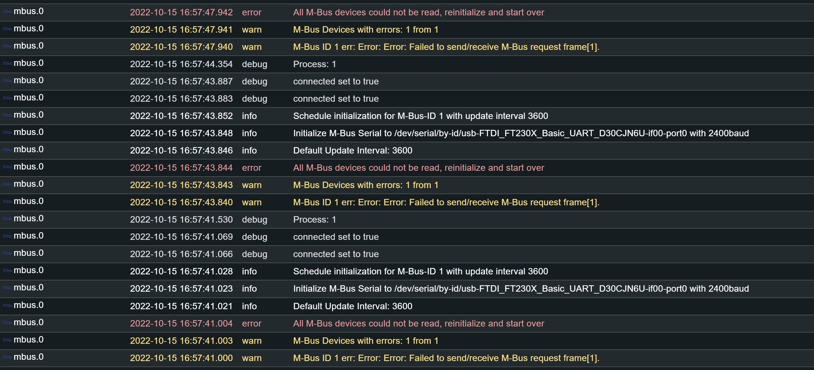Select the serial initialize message logged at 16:57:43.848
814x370 pixels.
[521, 133]
